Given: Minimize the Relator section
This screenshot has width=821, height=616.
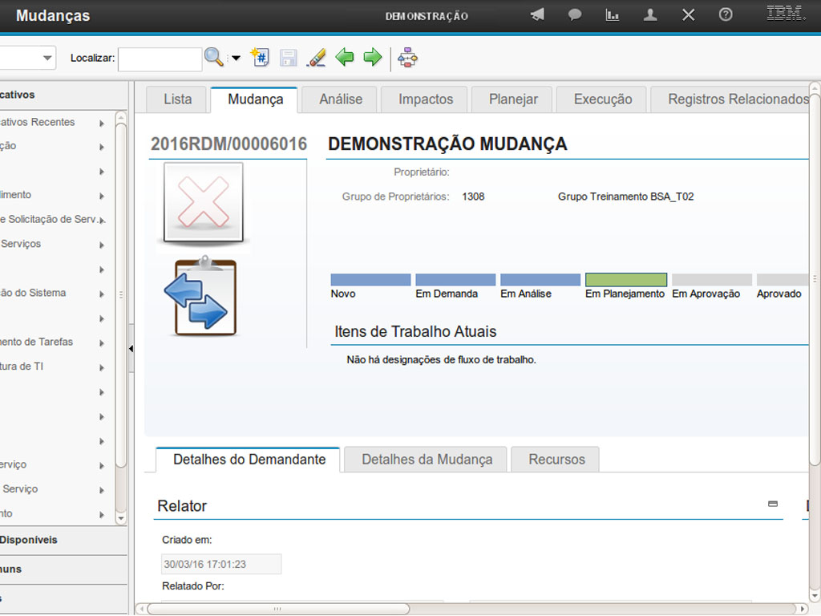Looking at the screenshot, I should tap(773, 504).
